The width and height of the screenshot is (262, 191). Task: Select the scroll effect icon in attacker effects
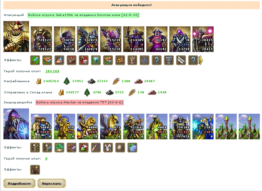coord(181,60)
